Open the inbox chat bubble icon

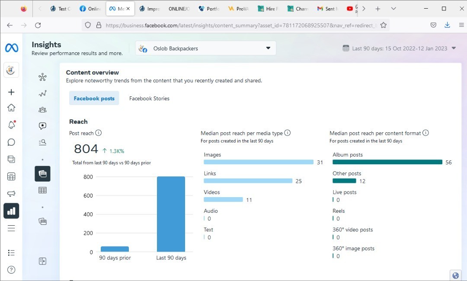tap(11, 142)
